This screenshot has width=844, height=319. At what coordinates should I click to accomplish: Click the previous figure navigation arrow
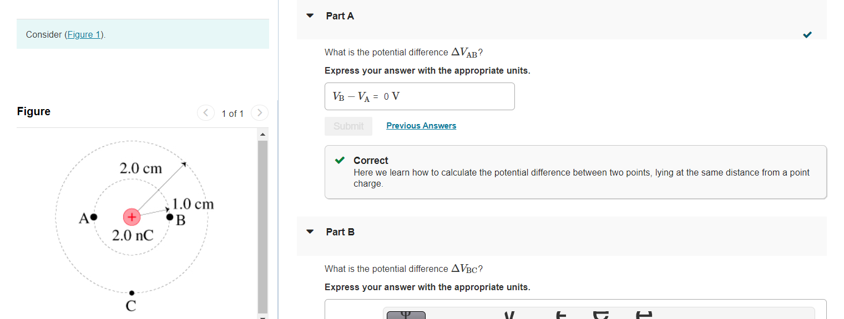tap(205, 112)
